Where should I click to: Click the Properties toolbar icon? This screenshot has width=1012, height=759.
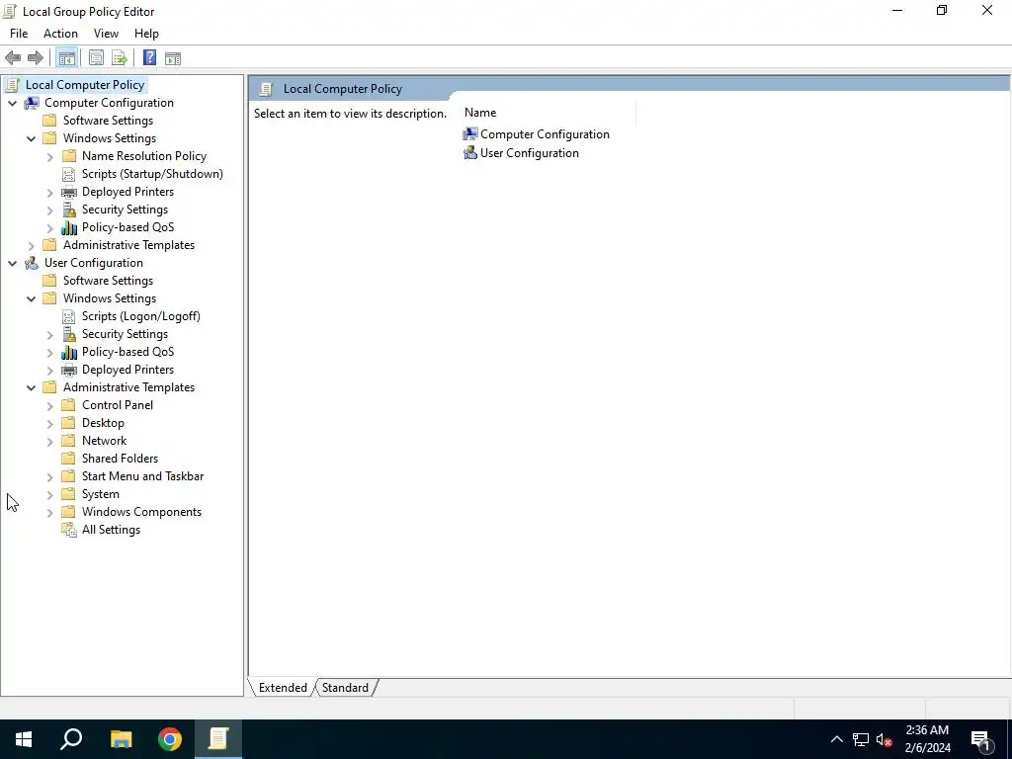tap(96, 58)
